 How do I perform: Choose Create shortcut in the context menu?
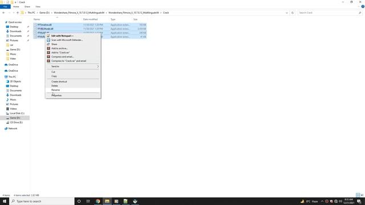(59, 81)
